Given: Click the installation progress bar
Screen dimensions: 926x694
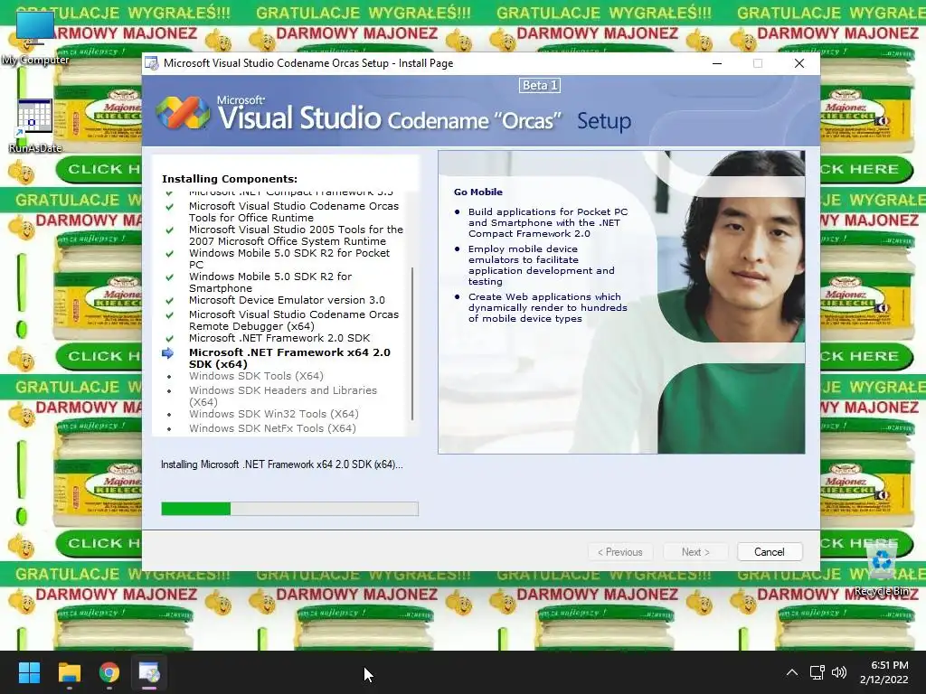Looking at the screenshot, I should tap(290, 509).
